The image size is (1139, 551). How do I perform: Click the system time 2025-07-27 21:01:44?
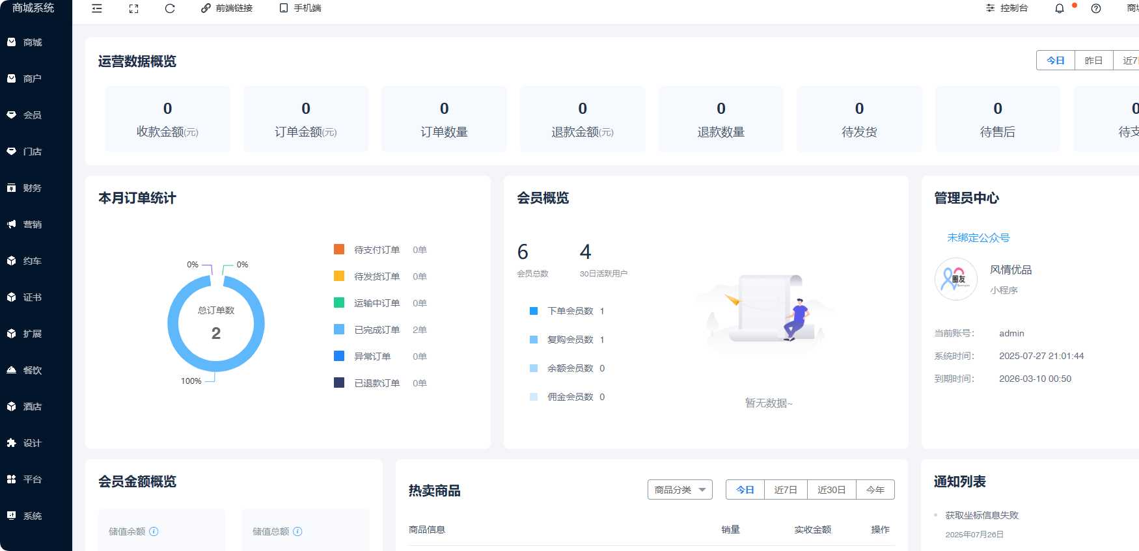click(x=1041, y=356)
